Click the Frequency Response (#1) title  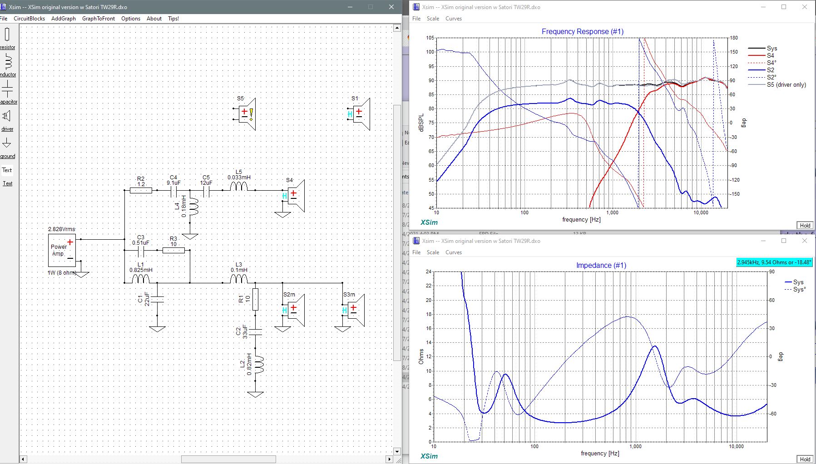[583, 32]
